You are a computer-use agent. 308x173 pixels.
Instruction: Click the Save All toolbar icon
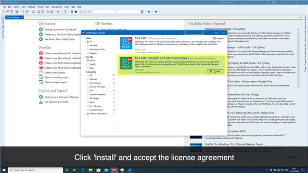coord(38,12)
